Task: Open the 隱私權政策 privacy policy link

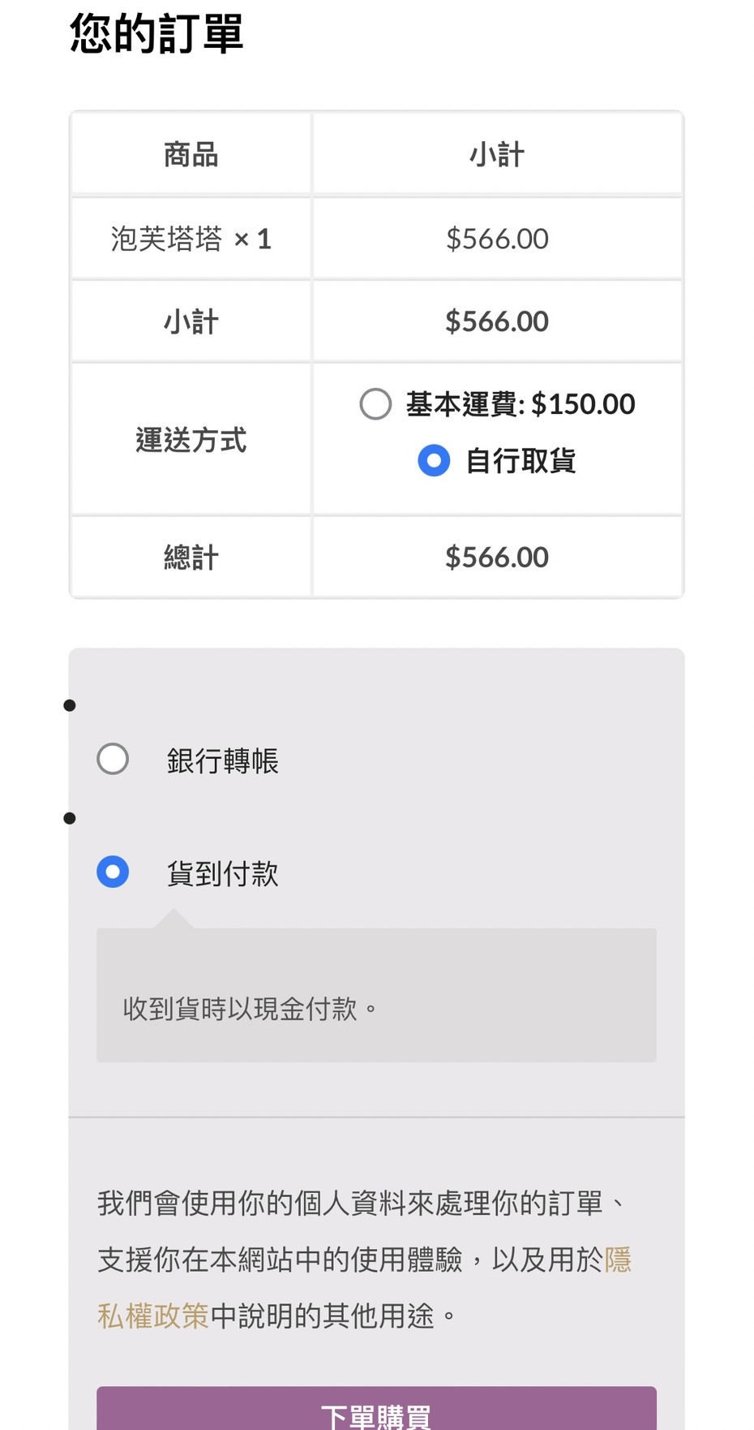Action: (152, 1316)
